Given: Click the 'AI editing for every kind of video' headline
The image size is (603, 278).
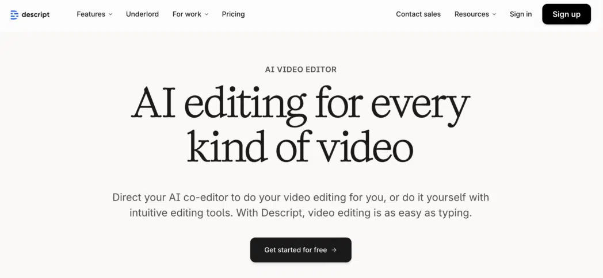Looking at the screenshot, I should pos(301,125).
